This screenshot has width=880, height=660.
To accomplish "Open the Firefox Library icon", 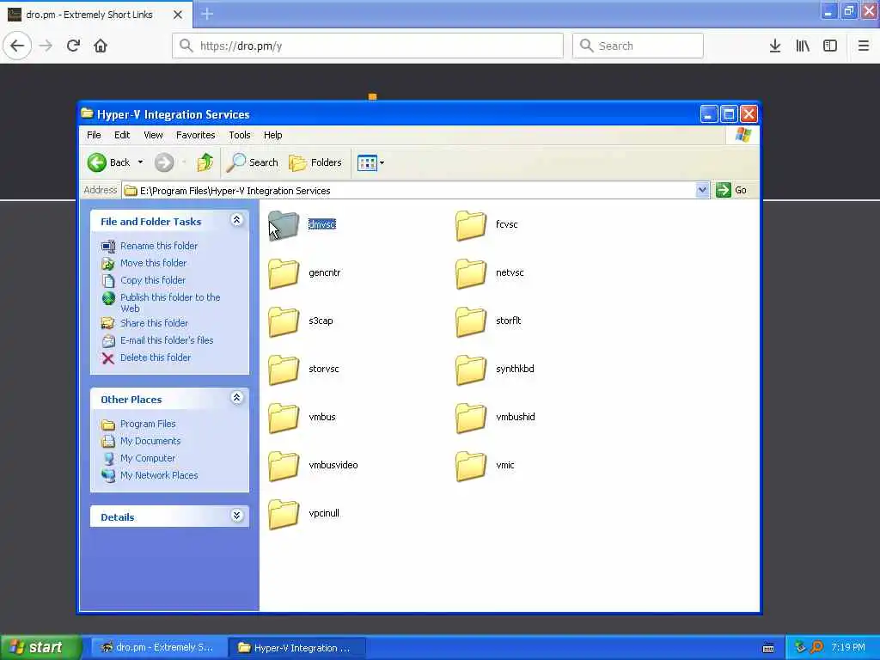I will click(x=803, y=46).
